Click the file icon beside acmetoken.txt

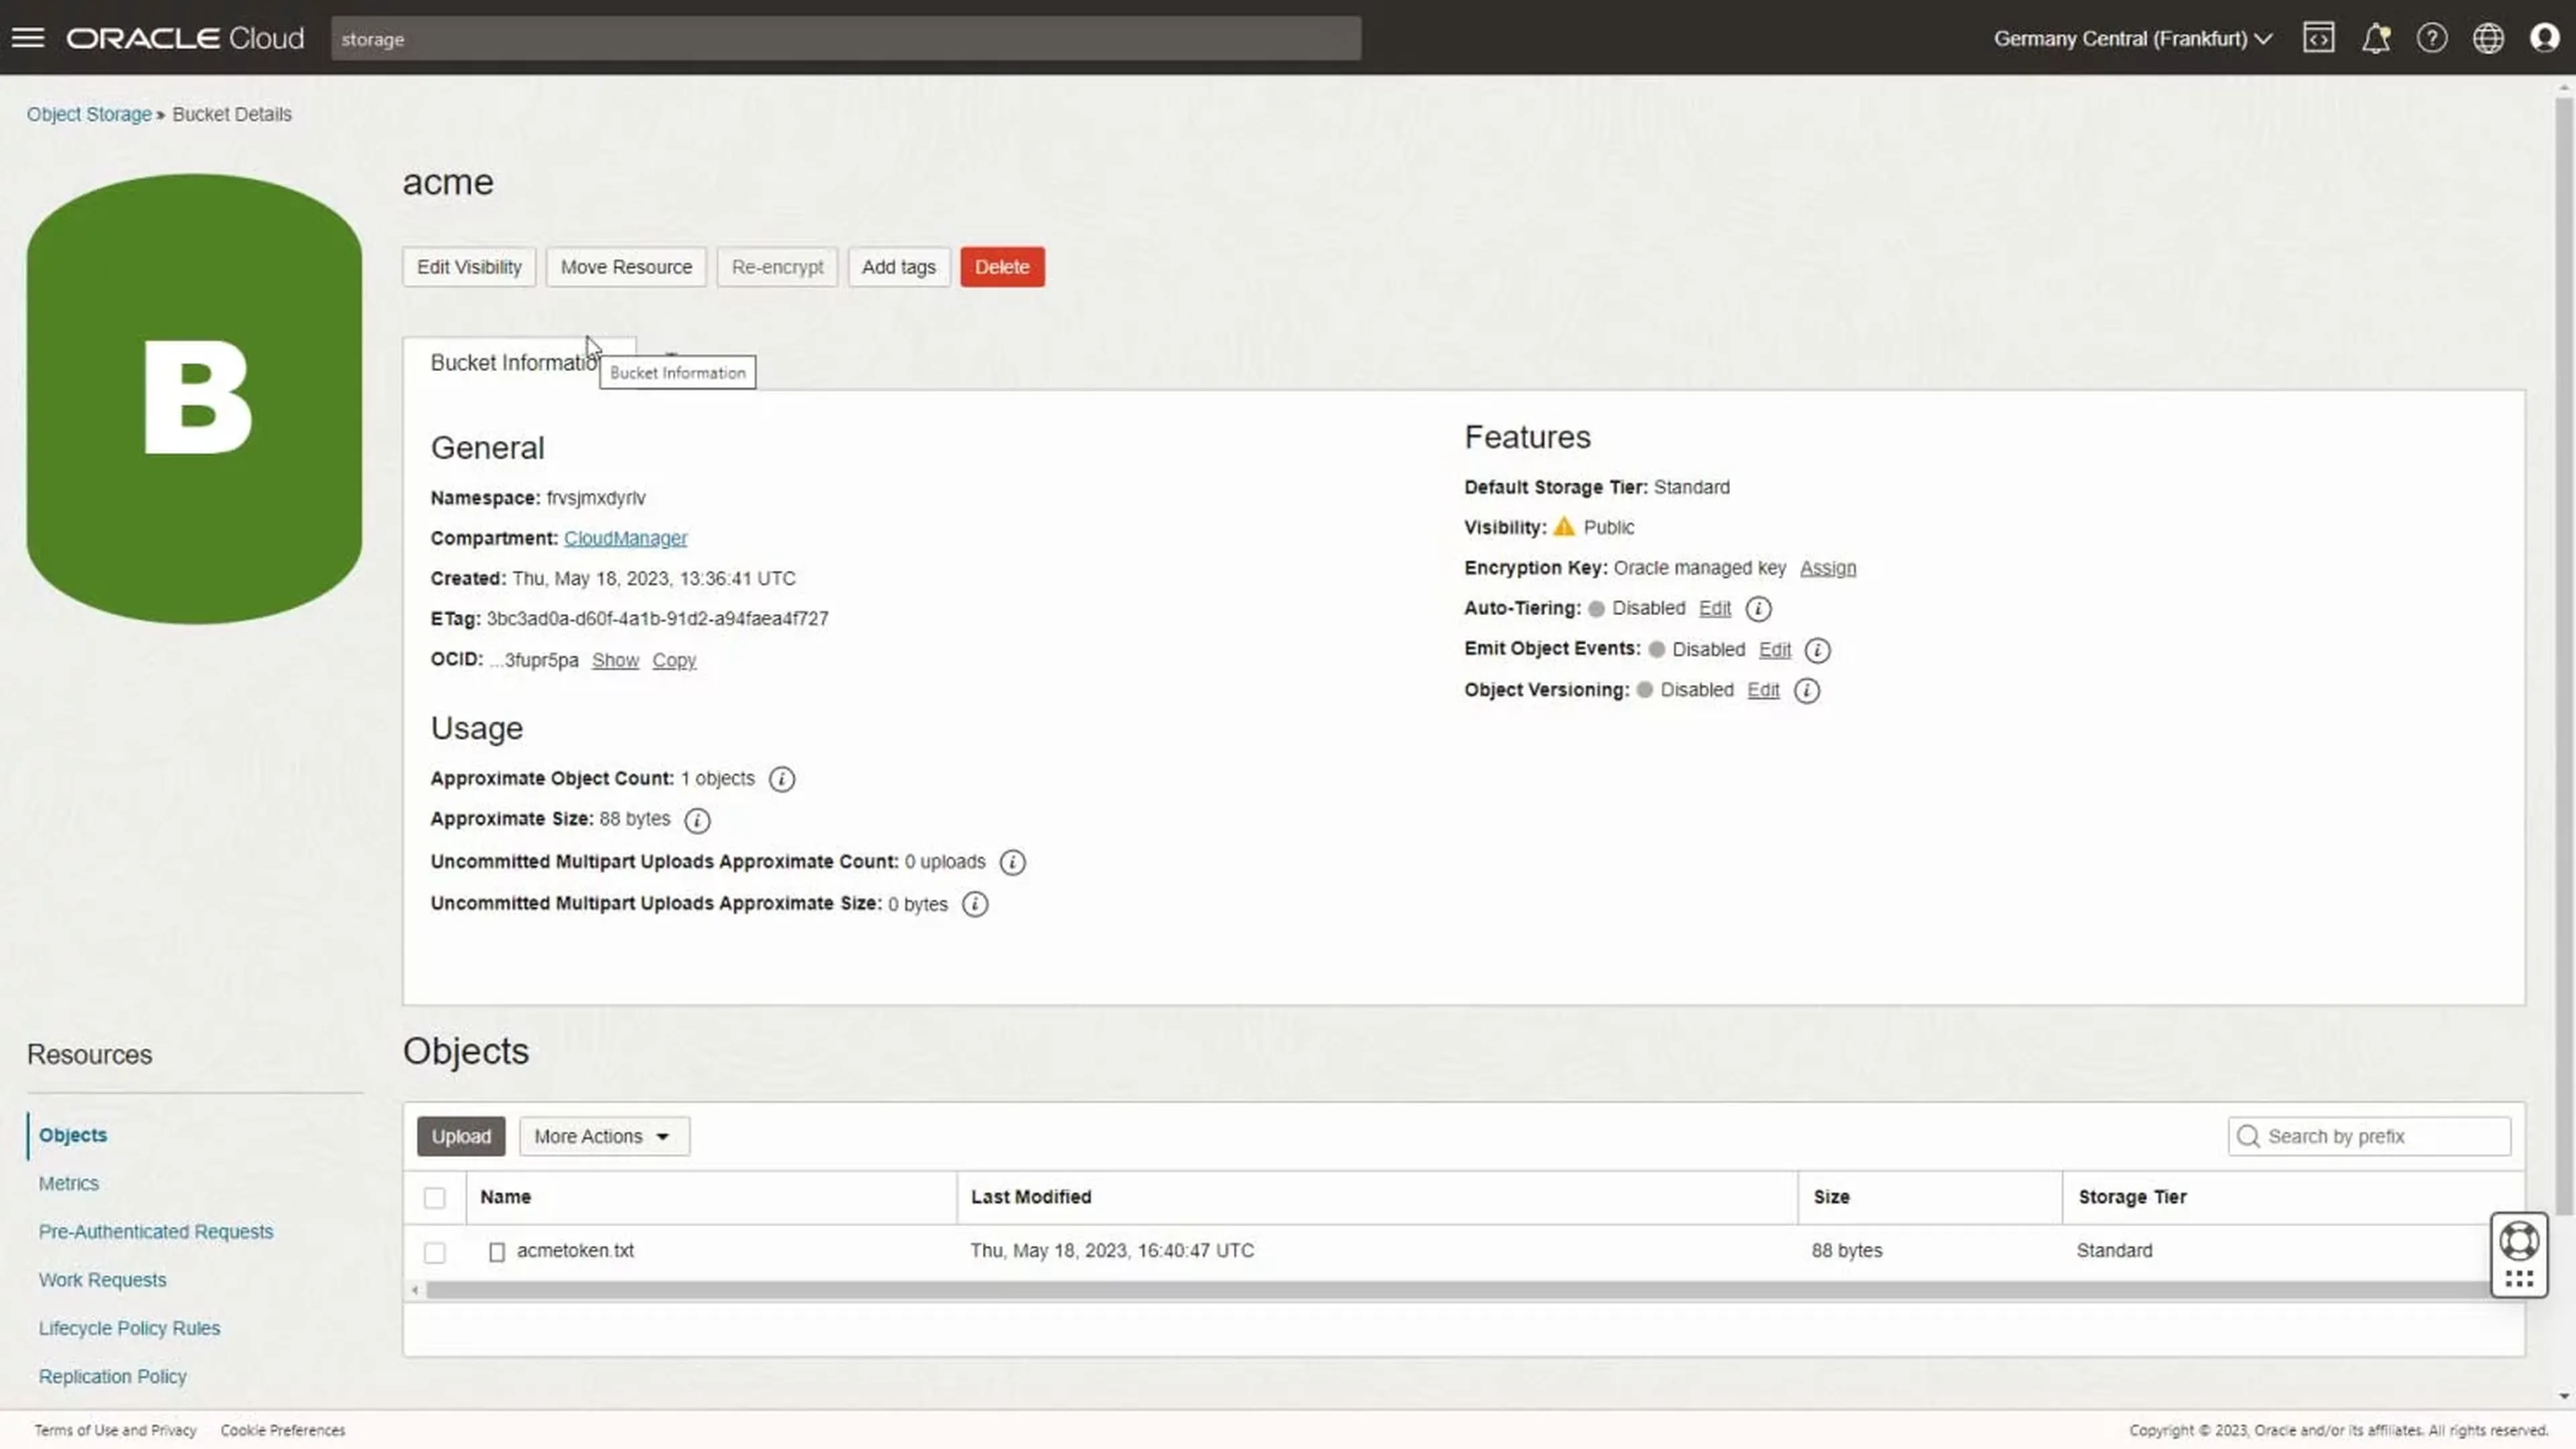click(x=496, y=1251)
